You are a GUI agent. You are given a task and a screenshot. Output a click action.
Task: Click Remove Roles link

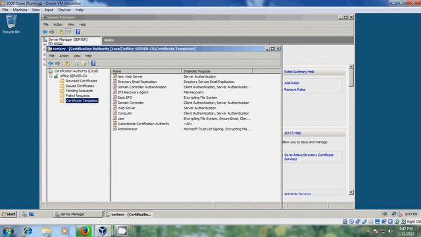click(x=295, y=90)
